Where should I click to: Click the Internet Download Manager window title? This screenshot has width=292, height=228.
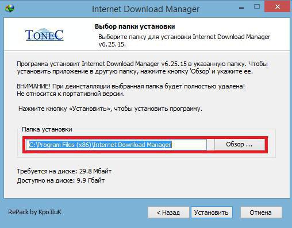pyautogui.click(x=145, y=9)
